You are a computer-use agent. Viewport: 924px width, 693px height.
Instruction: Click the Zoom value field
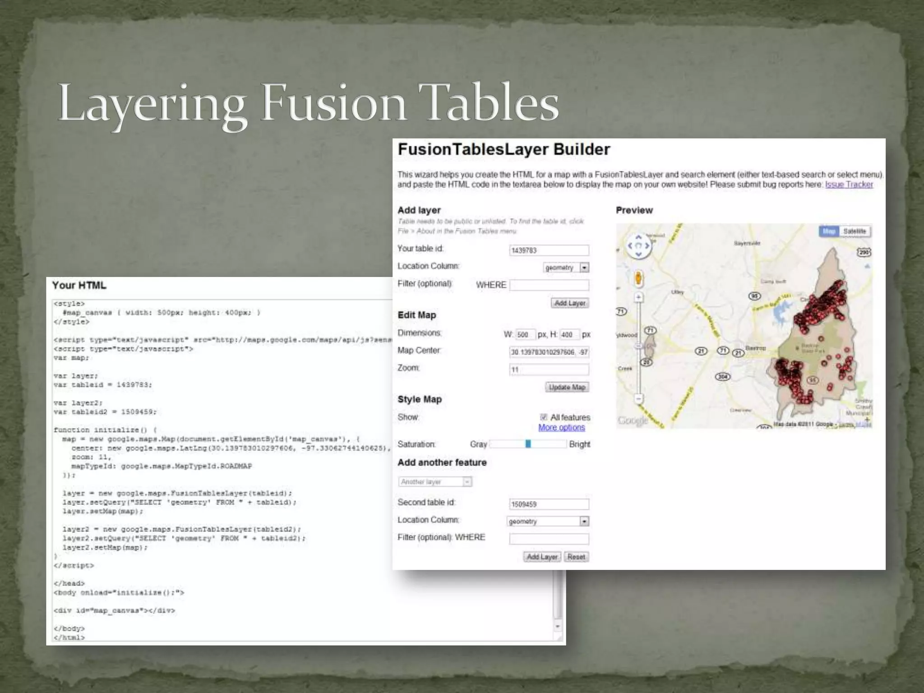click(549, 370)
